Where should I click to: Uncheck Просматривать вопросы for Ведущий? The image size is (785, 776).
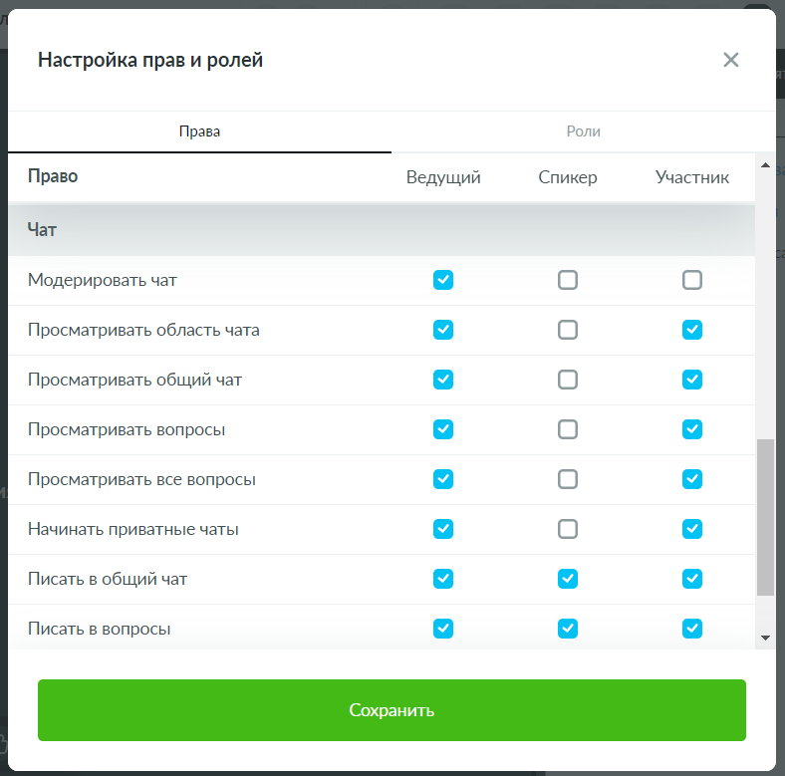pos(443,429)
